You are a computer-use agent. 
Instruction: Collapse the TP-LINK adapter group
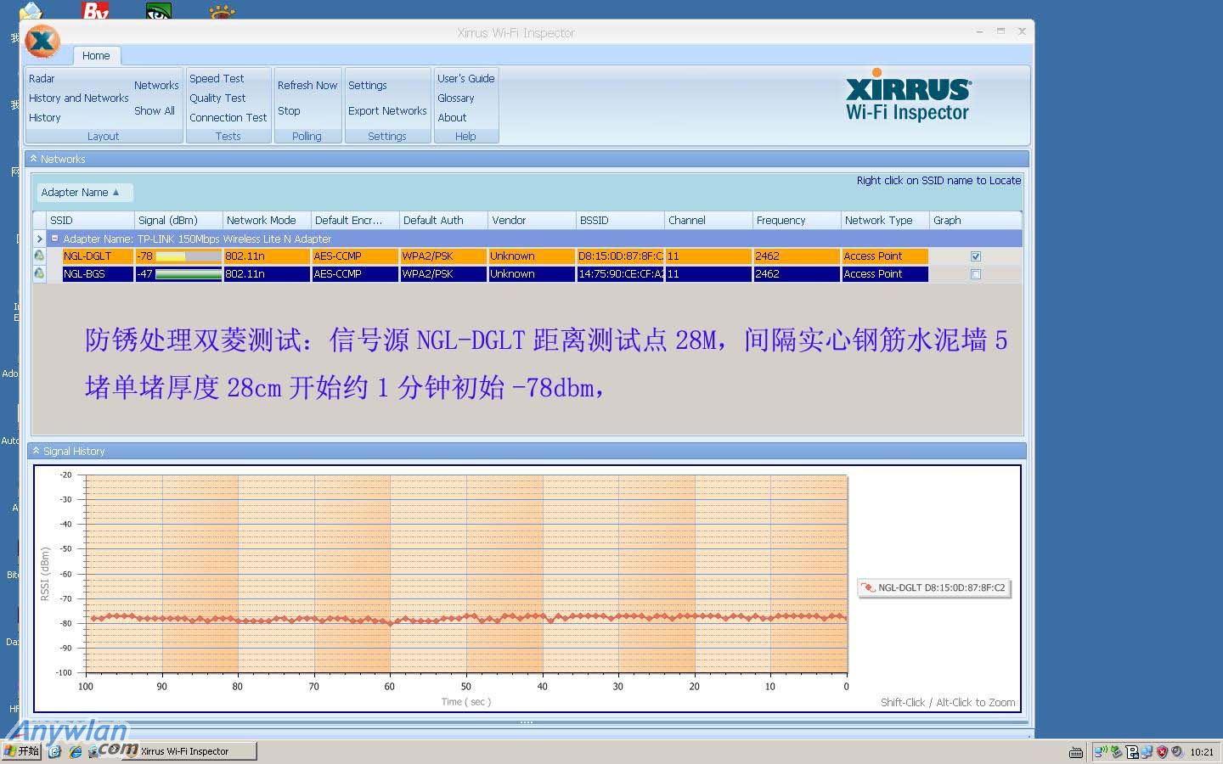(55, 239)
